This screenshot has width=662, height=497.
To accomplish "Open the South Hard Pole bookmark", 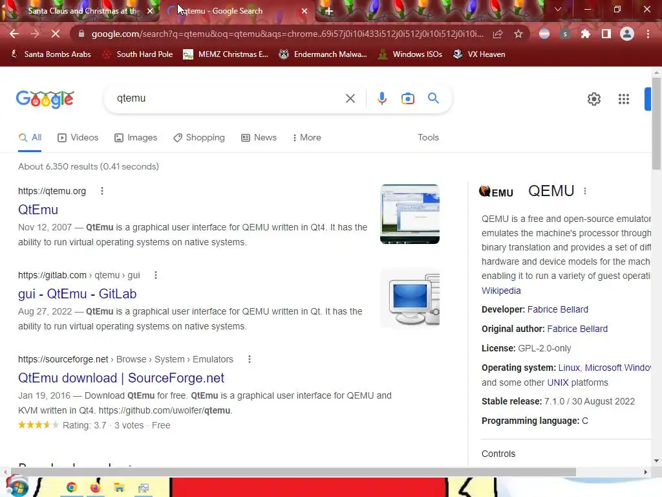I will point(138,54).
